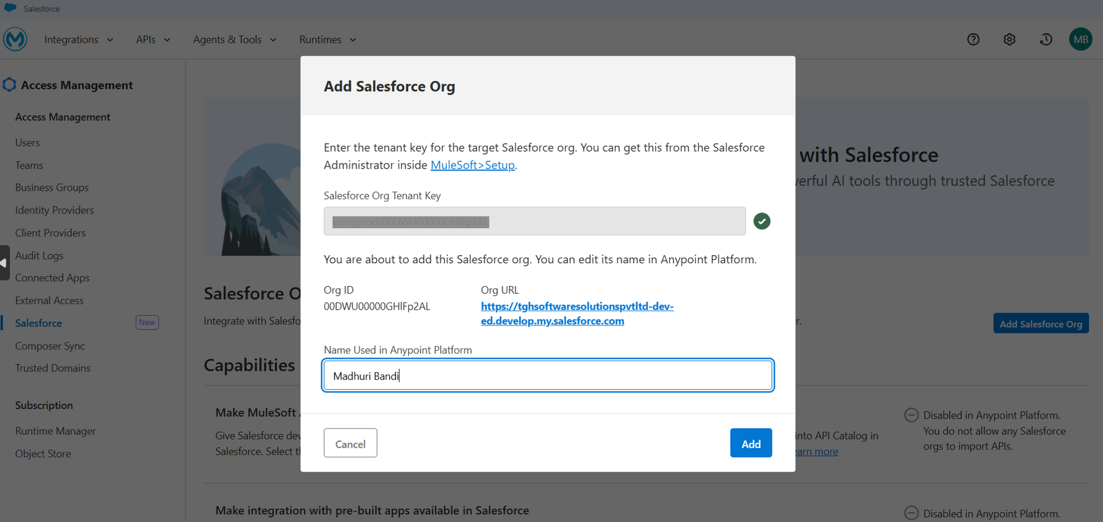Click the Access Management header icon
Screen dimensions: 1103x522
[x=9, y=85]
